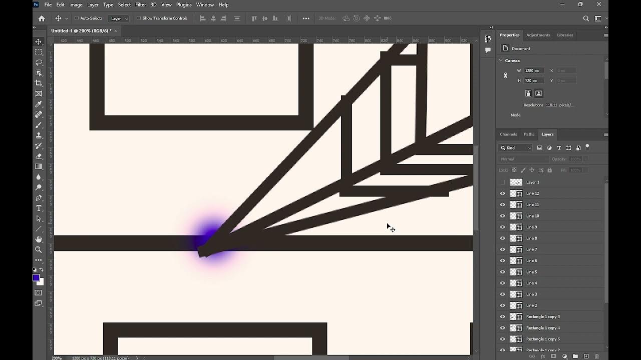The image size is (641, 360).
Task: Toggle Quick Mask mode icon
Action: tap(39, 292)
